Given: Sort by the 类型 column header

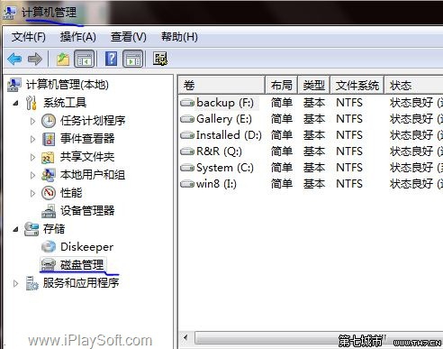Looking at the screenshot, I should coord(314,86).
